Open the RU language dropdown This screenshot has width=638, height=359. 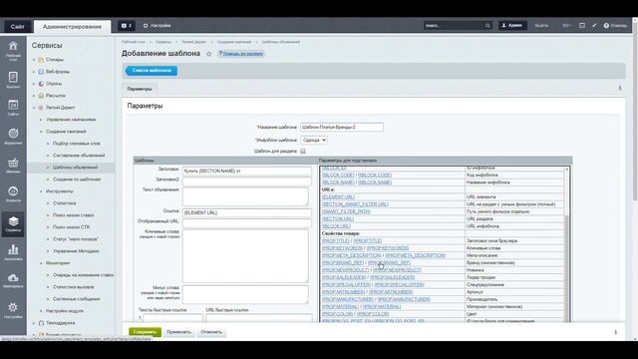[x=566, y=26]
